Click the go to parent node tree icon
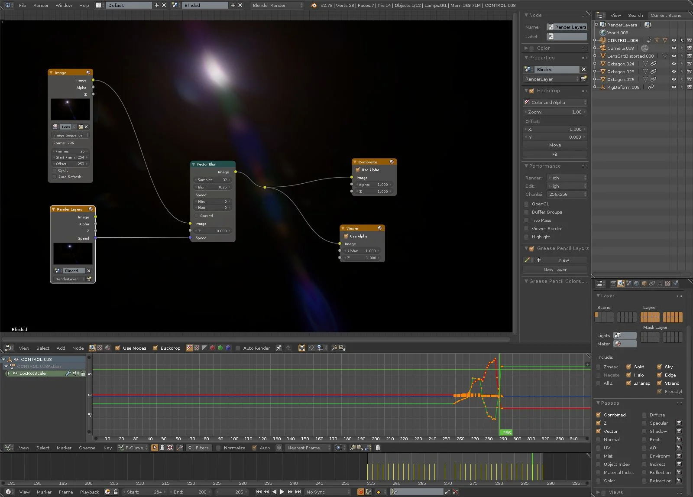Image resolution: width=693 pixels, height=497 pixels. point(288,348)
